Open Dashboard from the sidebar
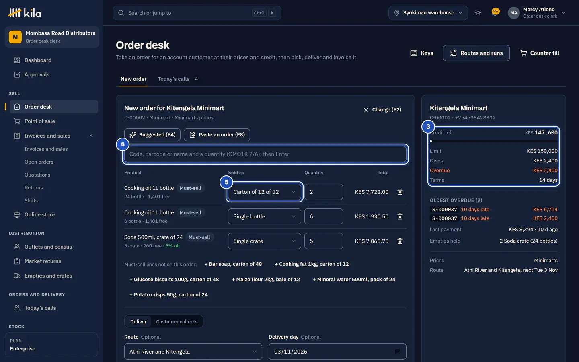The width and height of the screenshot is (579, 362). [54, 60]
